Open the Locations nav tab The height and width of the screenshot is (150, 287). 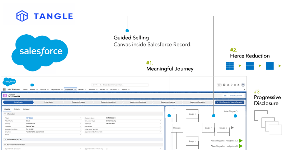113,90
